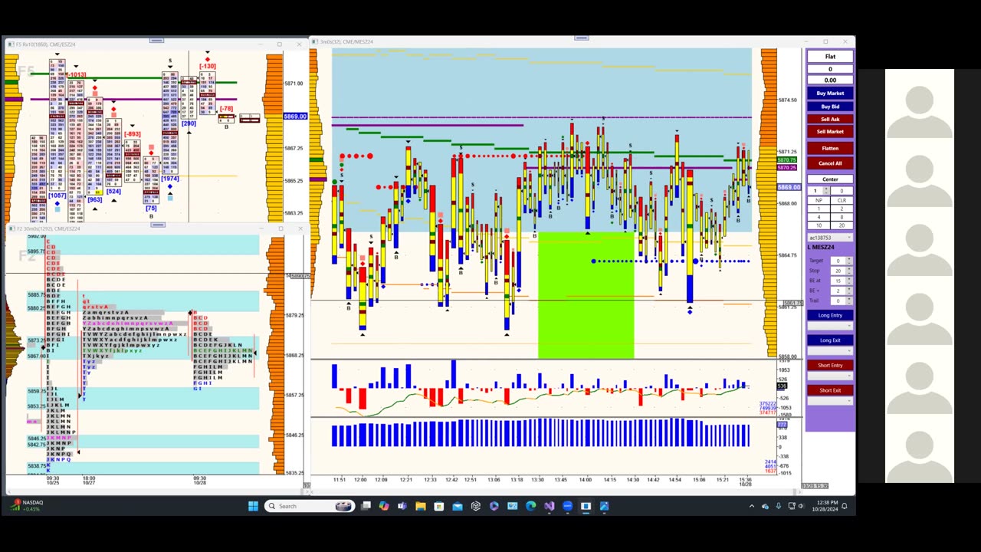Open the dropdown under Long Entry
981x552 pixels.
830,326
